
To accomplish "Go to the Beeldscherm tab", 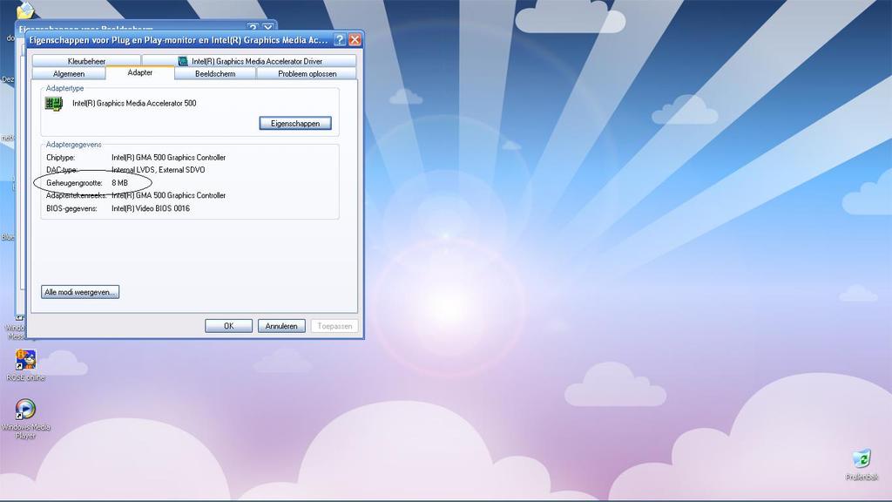I will pyautogui.click(x=215, y=74).
